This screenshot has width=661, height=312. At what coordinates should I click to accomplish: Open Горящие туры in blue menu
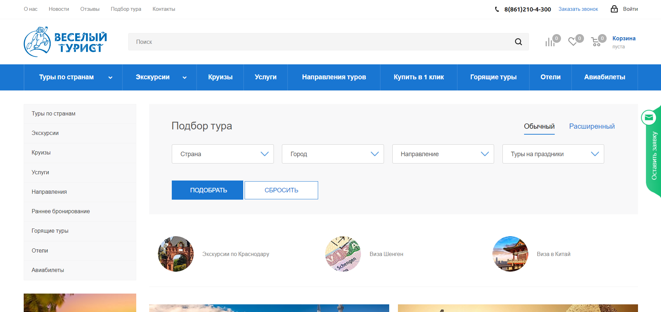point(493,77)
